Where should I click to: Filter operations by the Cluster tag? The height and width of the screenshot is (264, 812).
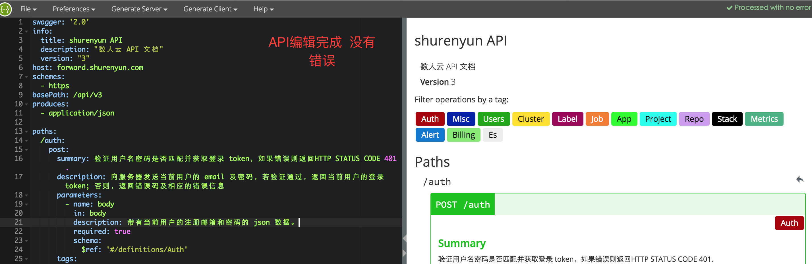pos(531,119)
